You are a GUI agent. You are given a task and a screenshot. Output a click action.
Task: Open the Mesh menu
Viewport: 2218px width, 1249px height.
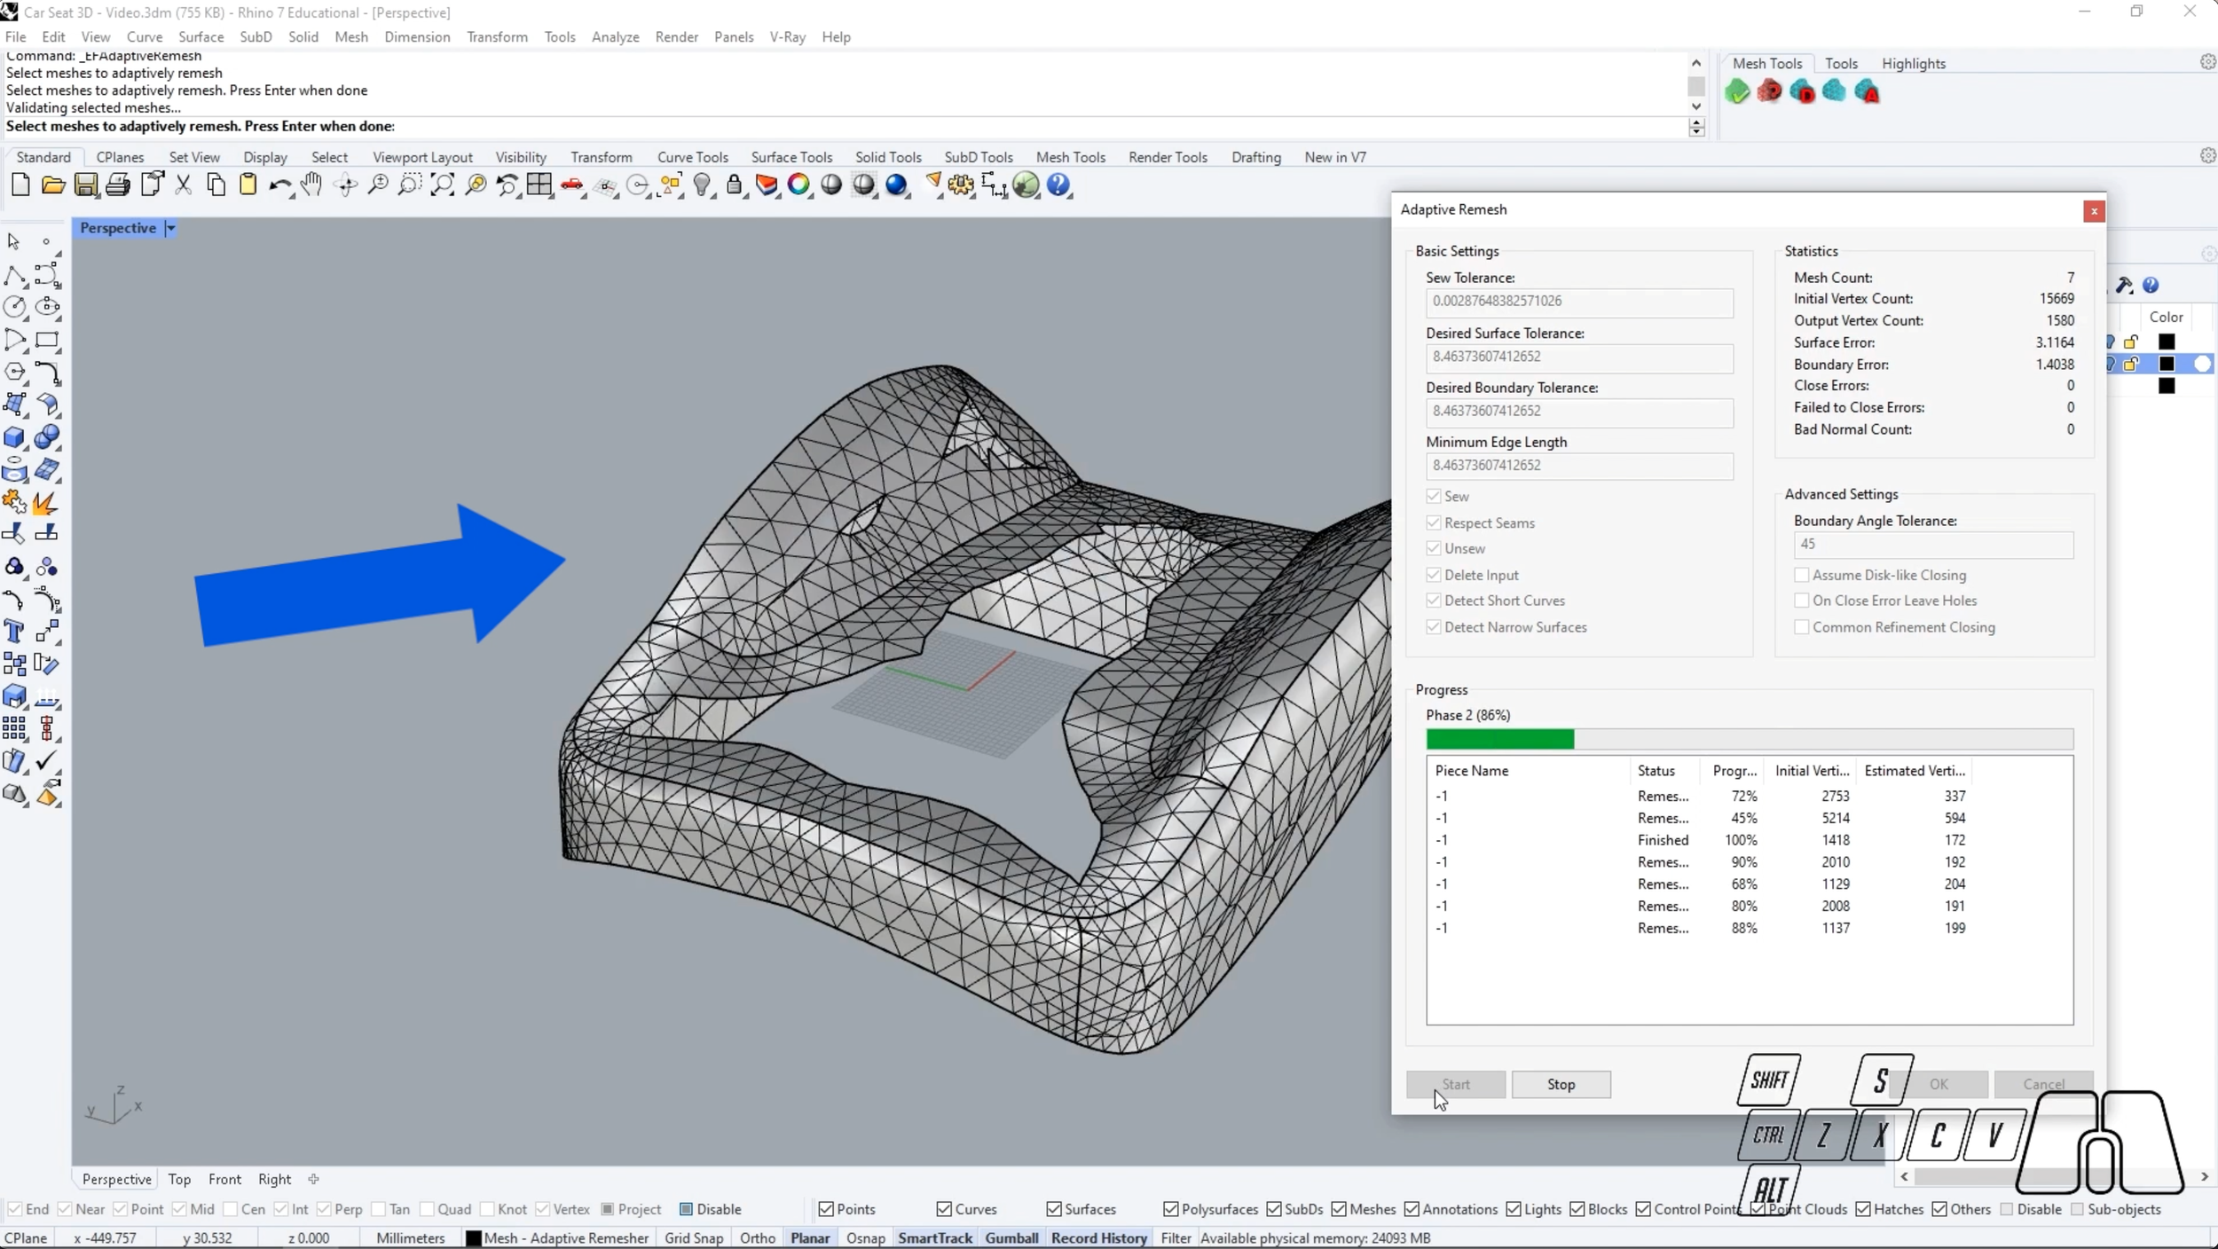(x=351, y=36)
